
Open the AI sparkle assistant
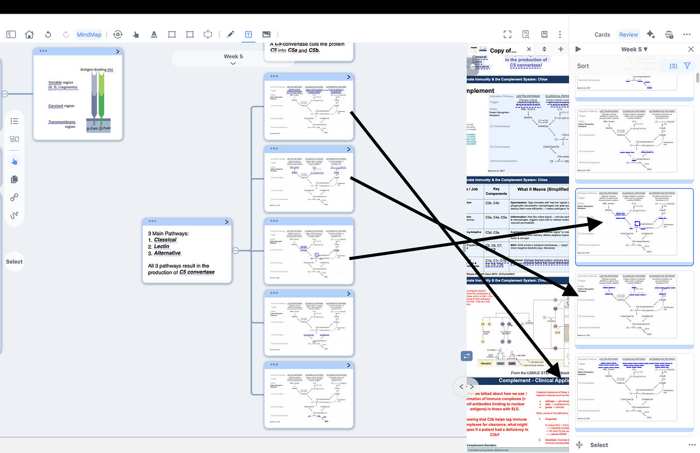[650, 35]
